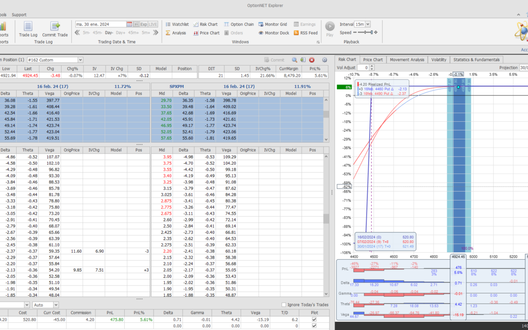Switch to the Movement Analysis tab

[407, 60]
